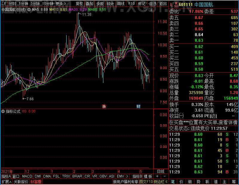The height and width of the screenshot is (185, 239).
Task: Open 新用户福利专享 promotion
Action: pyautogui.click(x=125, y=182)
